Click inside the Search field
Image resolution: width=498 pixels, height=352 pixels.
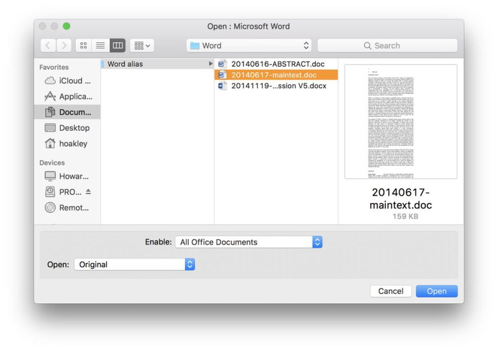pyautogui.click(x=387, y=46)
